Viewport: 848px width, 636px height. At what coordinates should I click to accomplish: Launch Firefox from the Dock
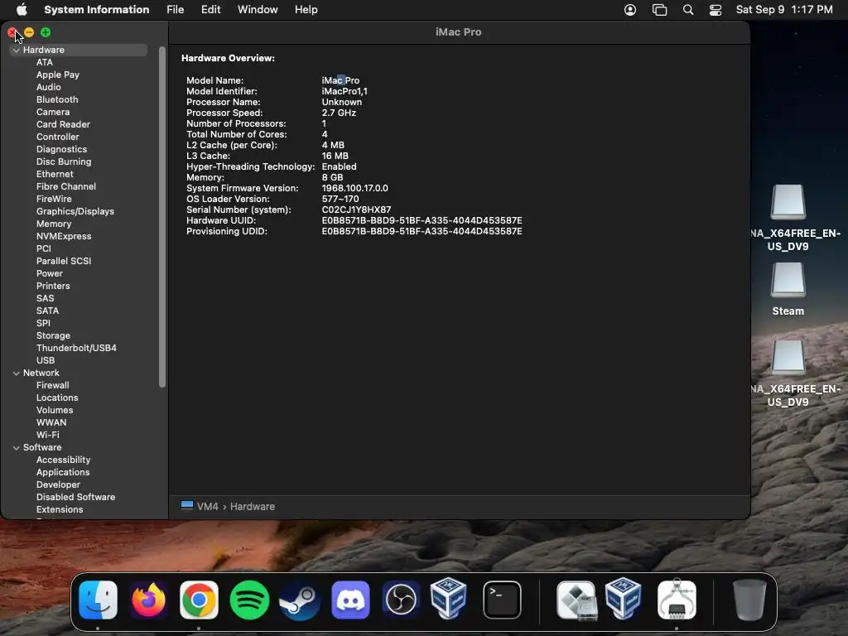[x=148, y=600]
